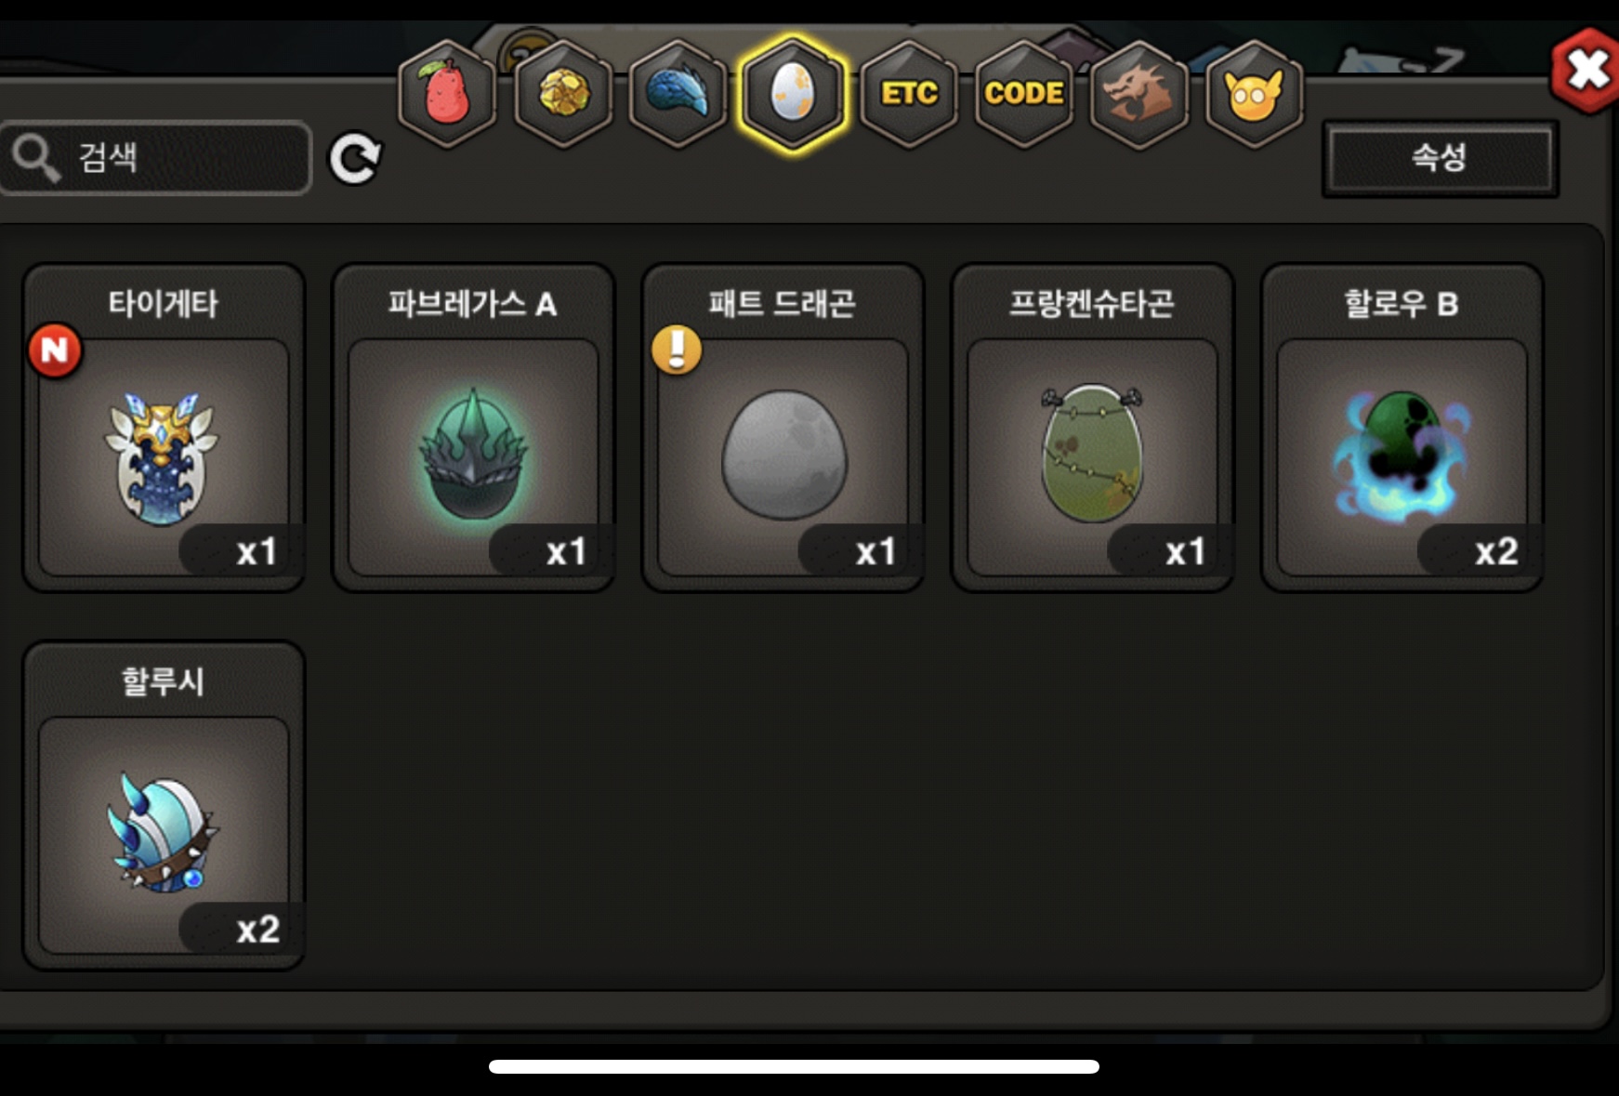Select the gray 패트 드래곤 egg

tap(783, 428)
